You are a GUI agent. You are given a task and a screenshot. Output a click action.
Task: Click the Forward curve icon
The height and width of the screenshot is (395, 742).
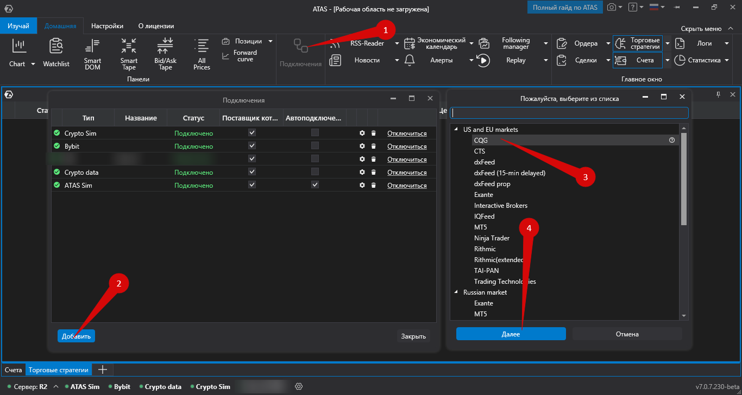(x=226, y=56)
